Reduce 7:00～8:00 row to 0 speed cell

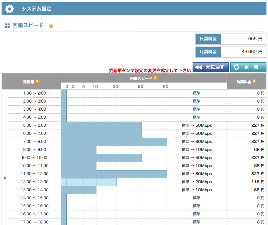64,141
